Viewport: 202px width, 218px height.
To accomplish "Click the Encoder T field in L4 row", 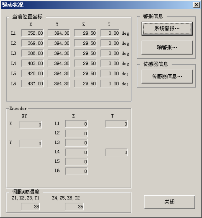I will (117, 152).
